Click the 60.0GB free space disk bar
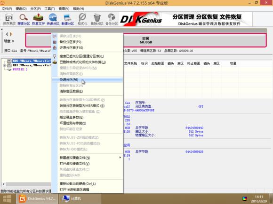 point(195,40)
